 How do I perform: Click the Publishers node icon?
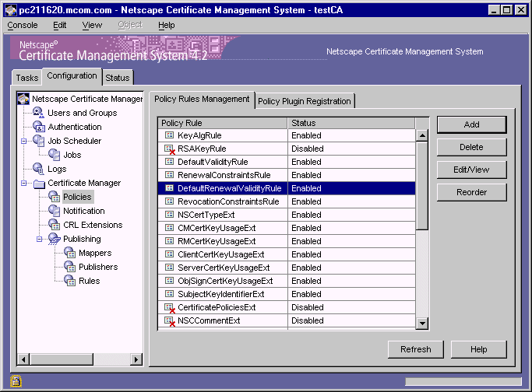pos(70,267)
